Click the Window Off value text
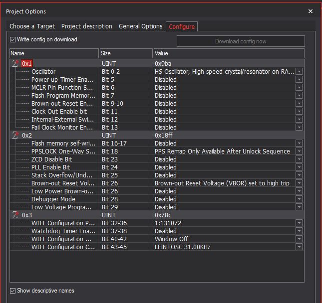Viewport: 322px width, 303px height. click(x=171, y=239)
